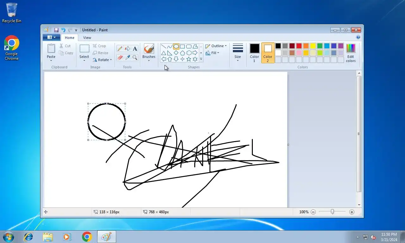Screen dimensions: 405x243
Task: Pick the red color swatch
Action: (x=299, y=46)
